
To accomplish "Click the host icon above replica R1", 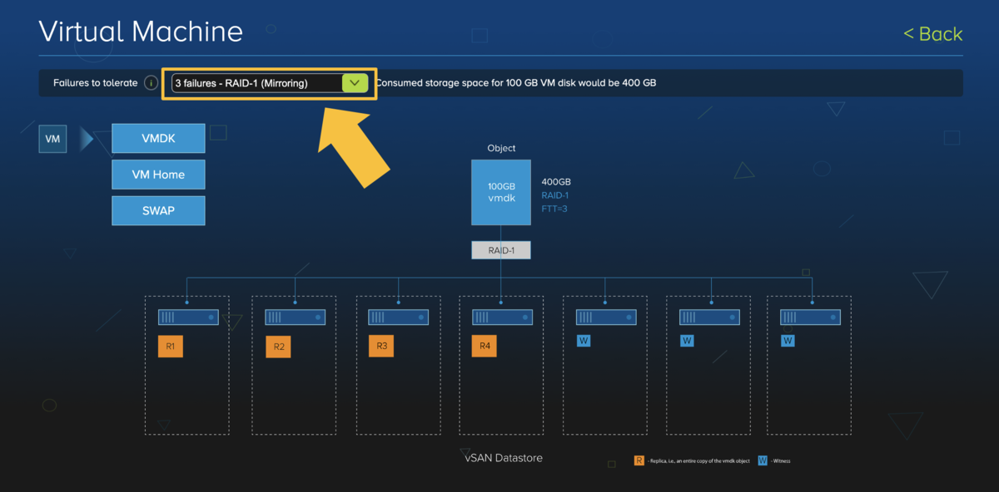I will click(187, 317).
